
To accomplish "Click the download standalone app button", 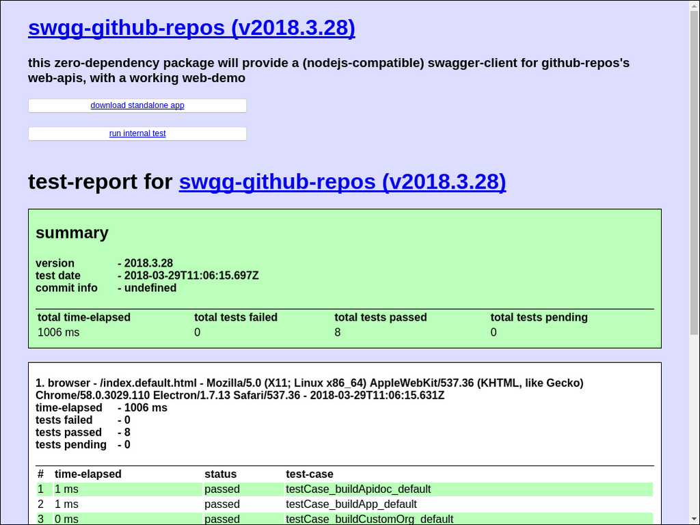I will 137,105.
